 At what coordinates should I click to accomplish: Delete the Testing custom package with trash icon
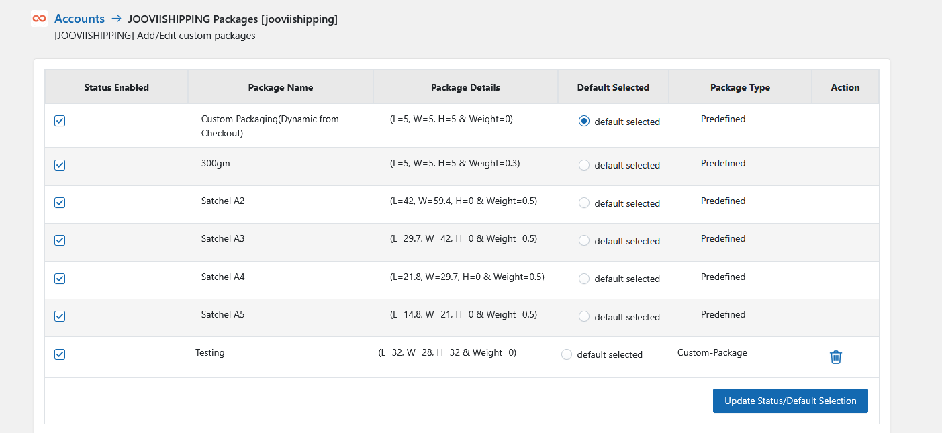tap(836, 357)
